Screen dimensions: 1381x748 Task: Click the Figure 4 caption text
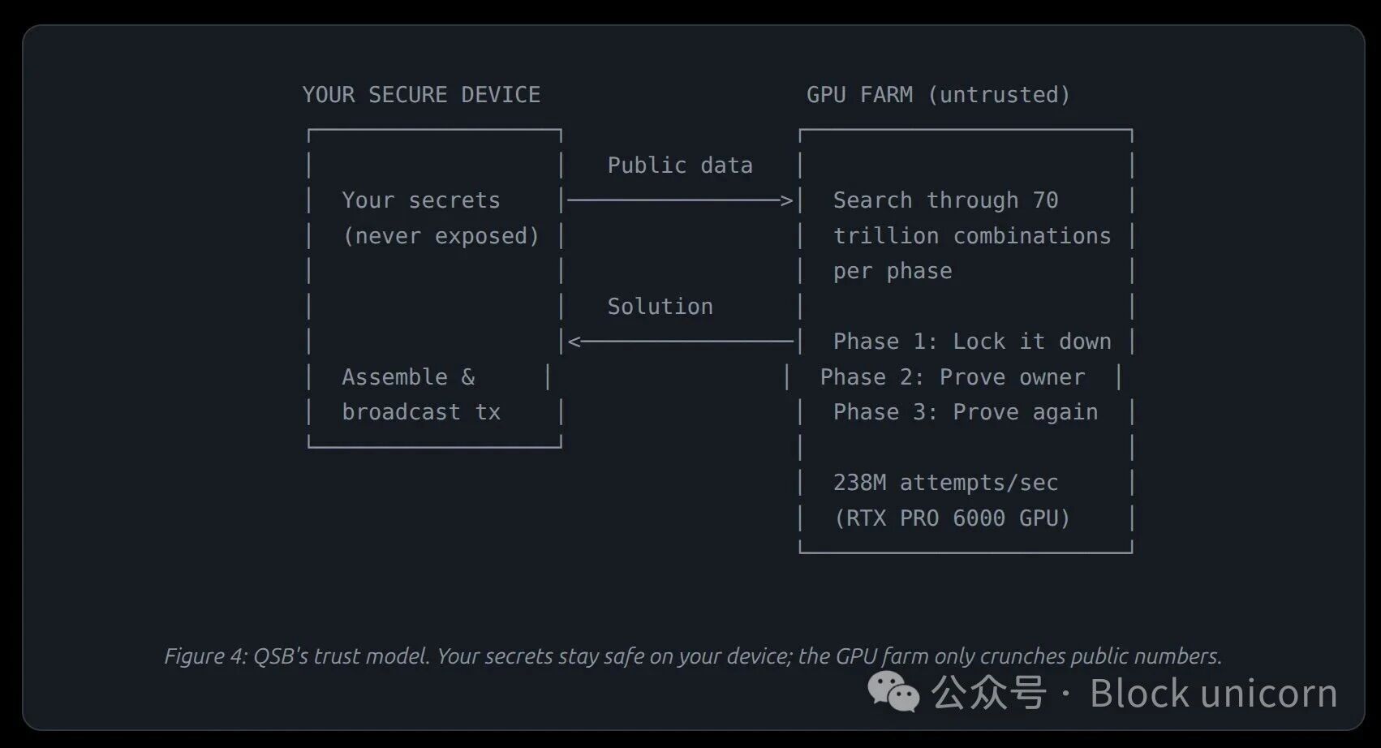(693, 656)
